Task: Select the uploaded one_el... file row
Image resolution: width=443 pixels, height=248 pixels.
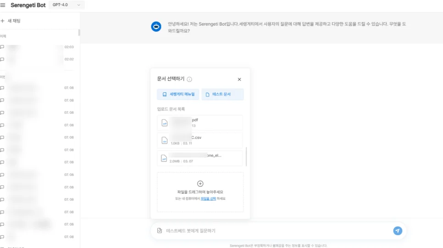Action: click(200, 158)
